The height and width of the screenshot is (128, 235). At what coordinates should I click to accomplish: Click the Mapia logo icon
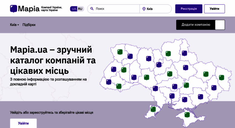click(14, 9)
